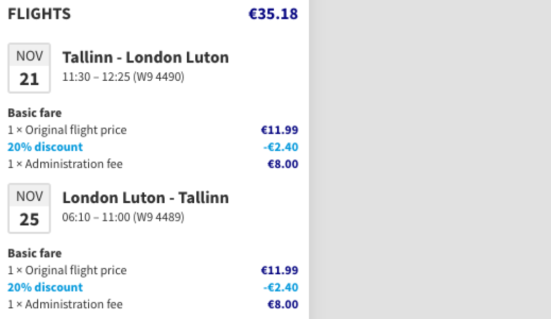The width and height of the screenshot is (551, 319).
Task: Click the NOV 21 date badge
Action: click(29, 68)
